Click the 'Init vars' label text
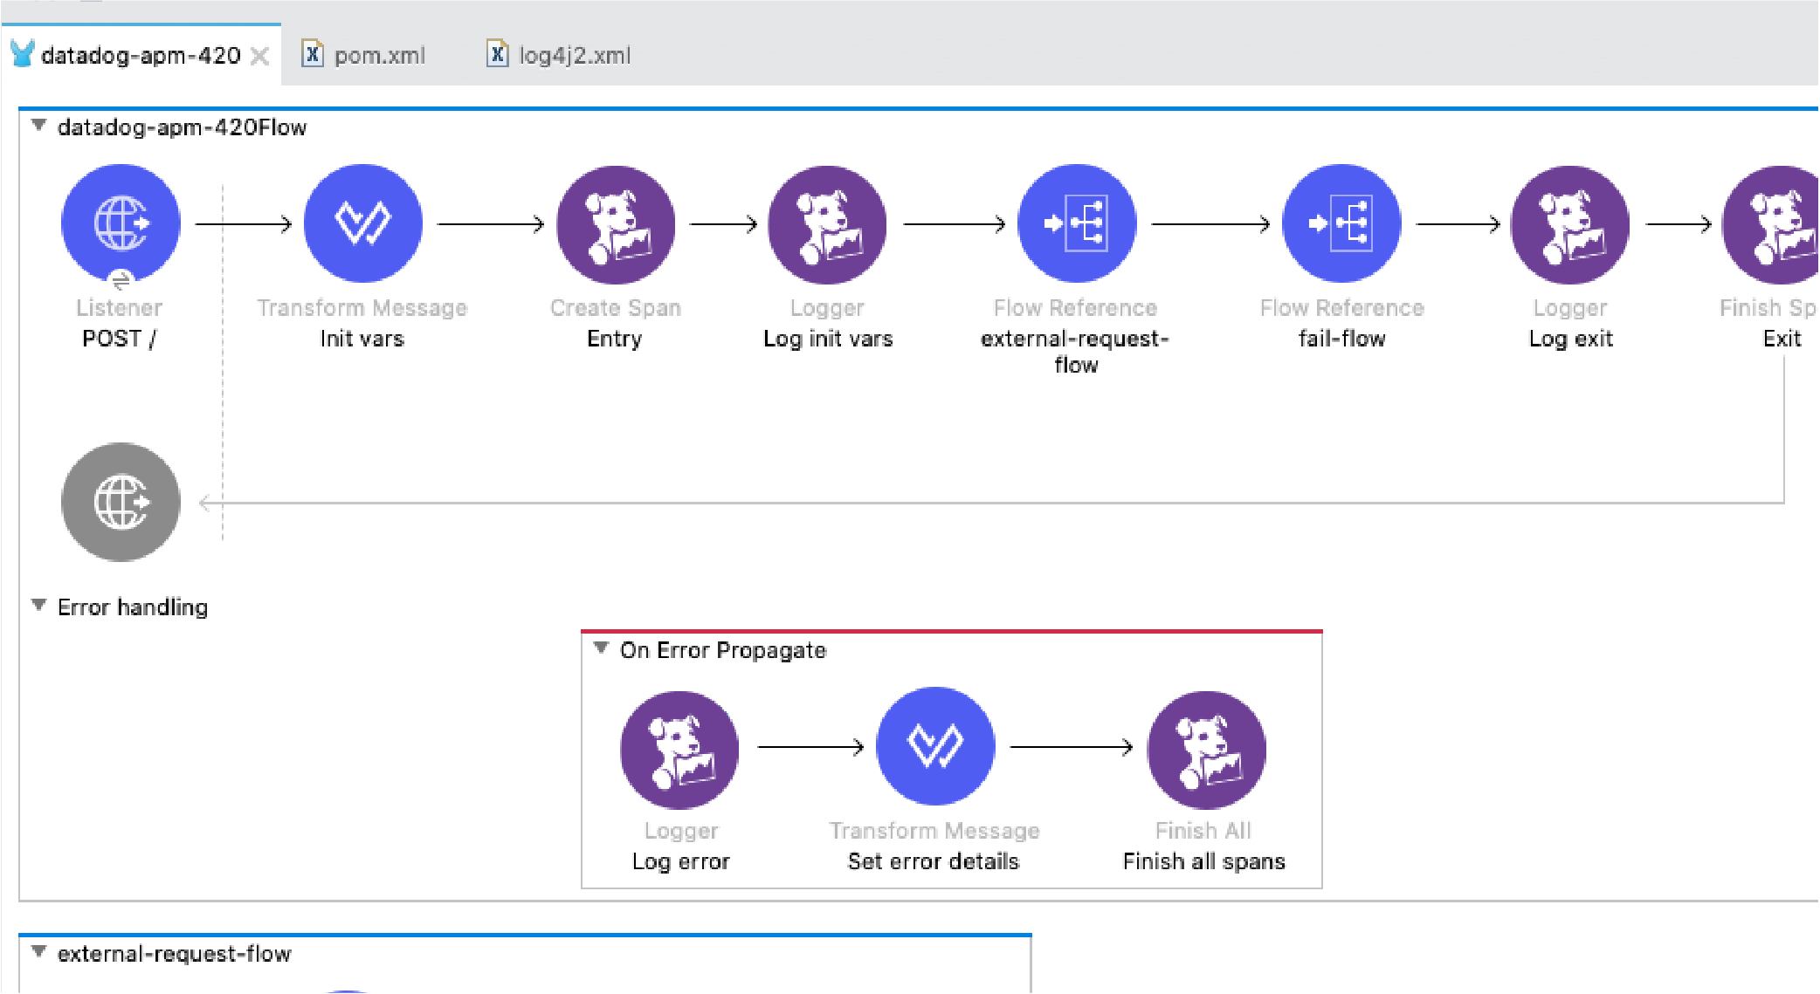 (362, 339)
